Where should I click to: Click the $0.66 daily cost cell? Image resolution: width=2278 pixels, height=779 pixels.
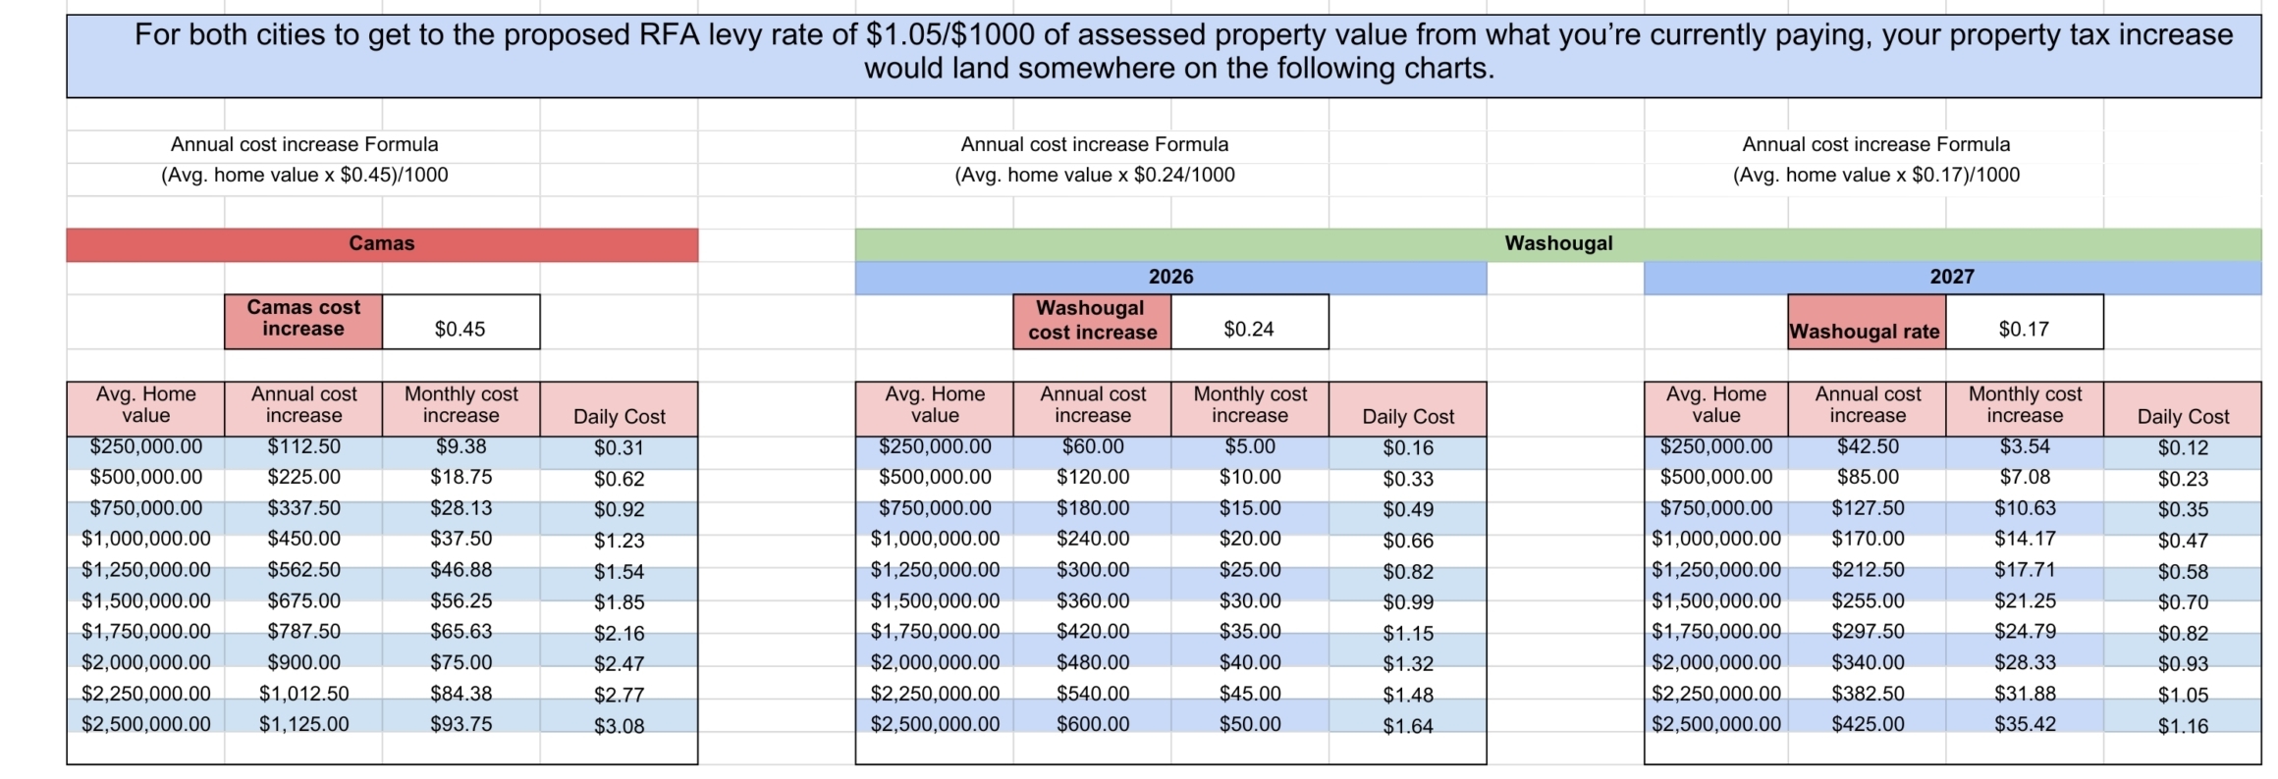[x=1408, y=541]
